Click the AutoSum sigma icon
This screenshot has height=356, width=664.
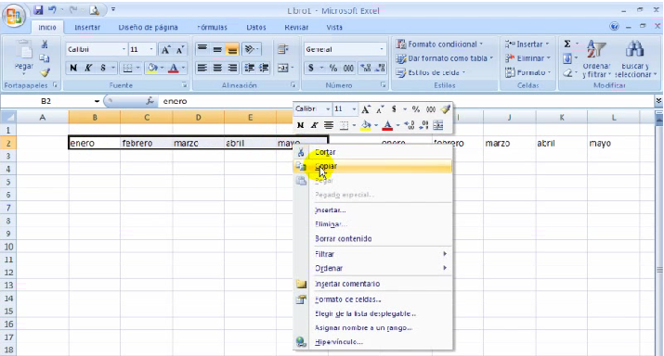click(x=567, y=44)
